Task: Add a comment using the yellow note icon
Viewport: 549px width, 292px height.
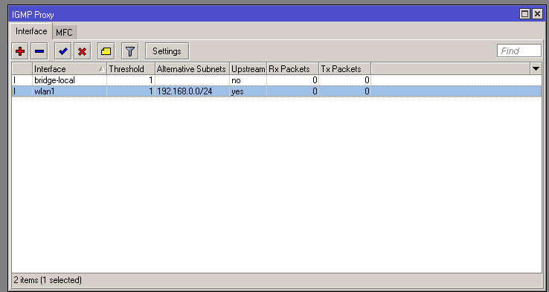Action: click(106, 51)
